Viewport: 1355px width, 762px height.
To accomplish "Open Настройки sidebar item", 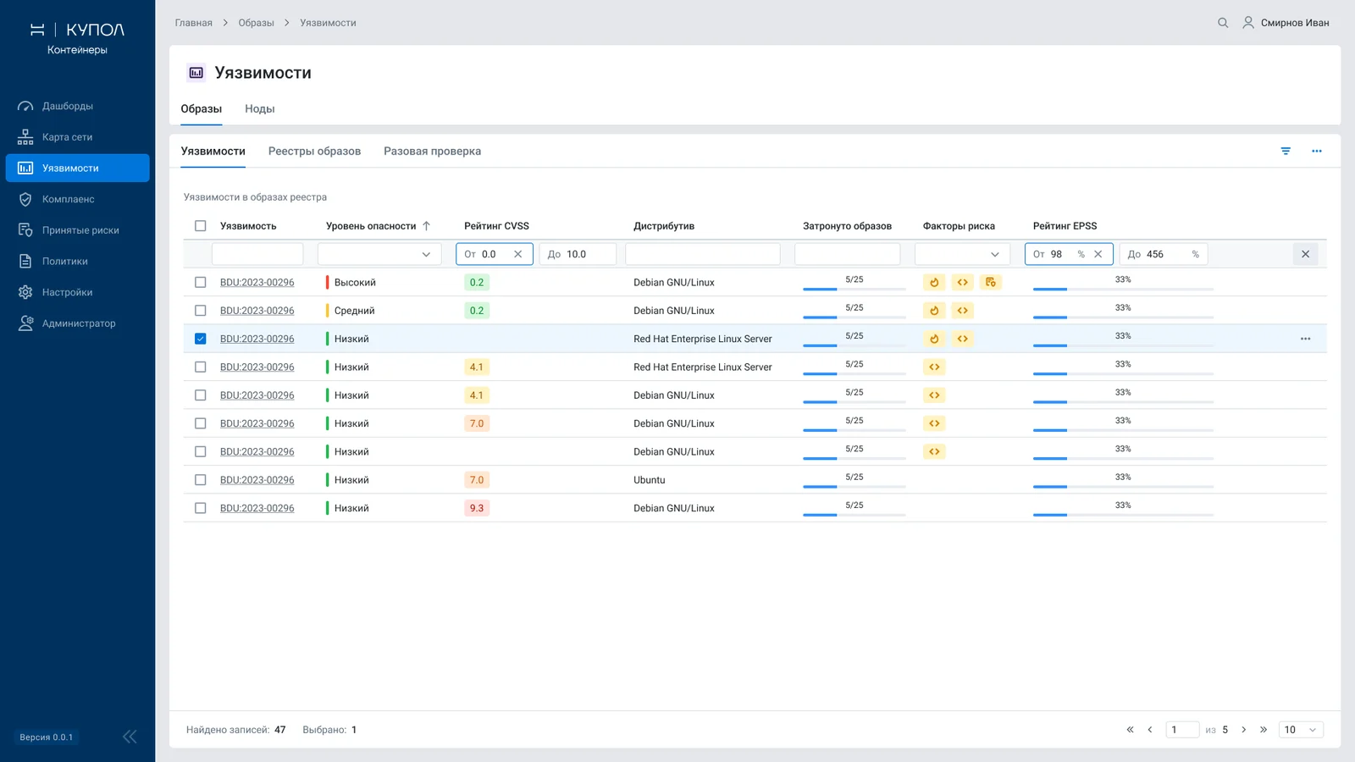I will point(78,292).
